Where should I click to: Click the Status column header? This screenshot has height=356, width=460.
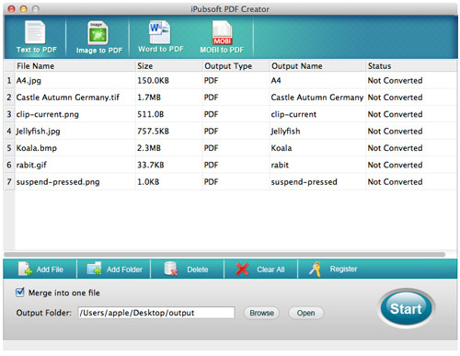point(411,66)
